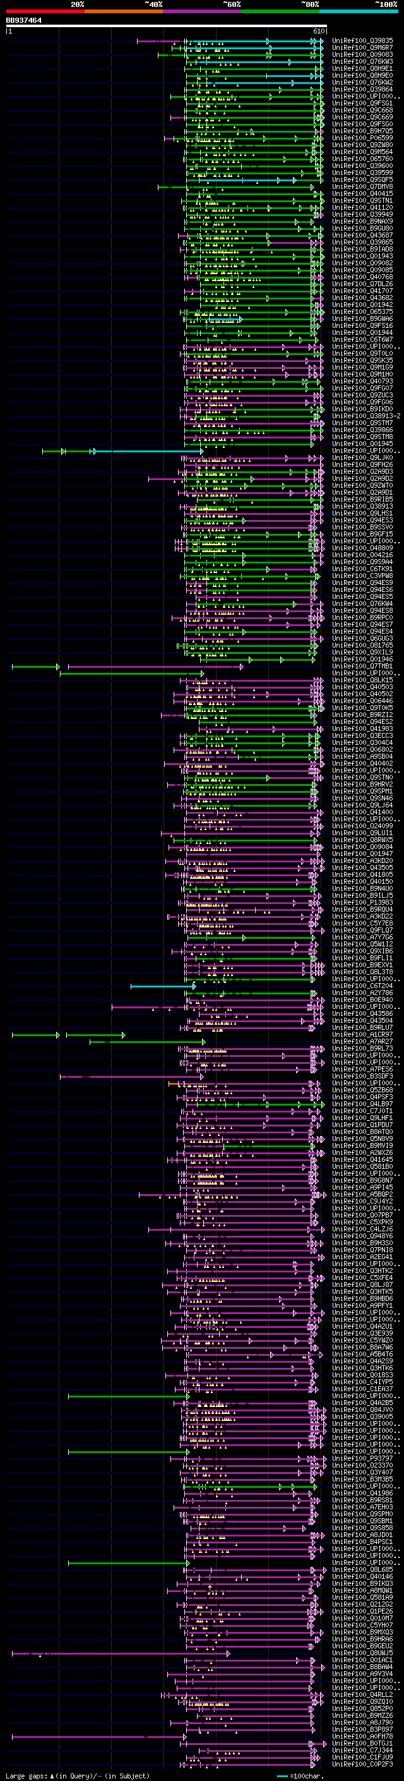This screenshot has width=404, height=1781.
Task: Select the query name BB937464
Action: point(23,20)
